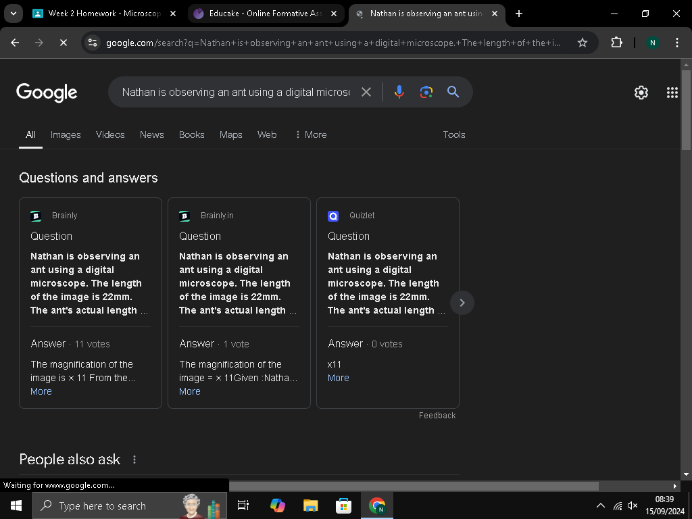Open the Brainly question card

pyautogui.click(x=91, y=303)
